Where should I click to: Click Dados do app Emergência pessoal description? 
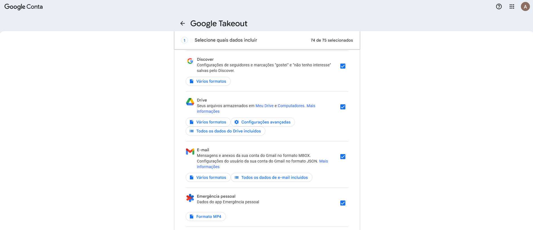pyautogui.click(x=228, y=202)
